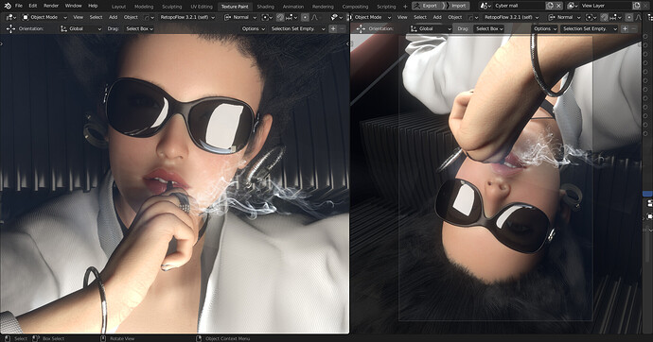The width and height of the screenshot is (653, 342).
Task: Add a new workspace with the plus icon
Action: pyautogui.click(x=405, y=7)
